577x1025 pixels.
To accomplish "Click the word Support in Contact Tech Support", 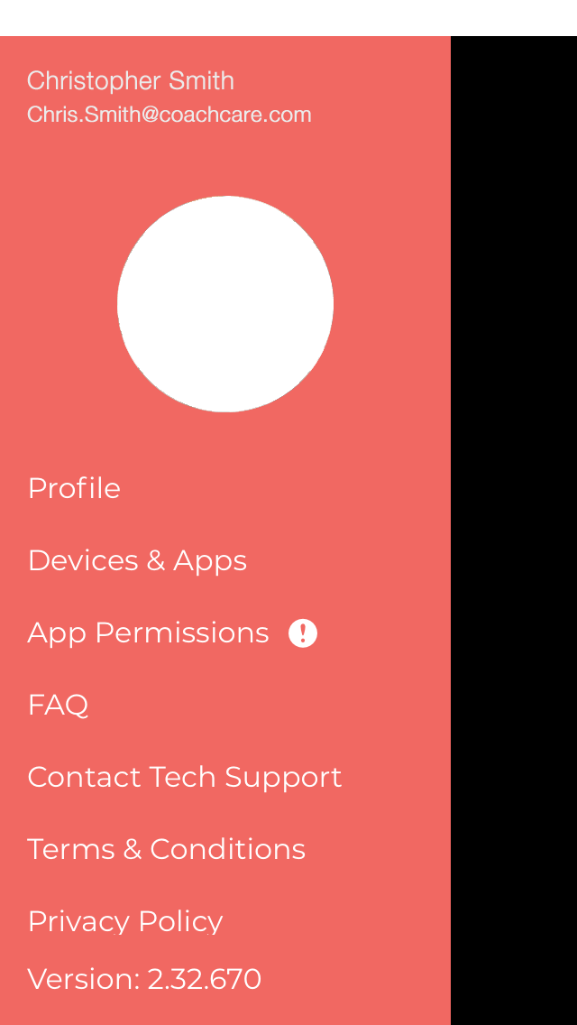I will pos(284,777).
